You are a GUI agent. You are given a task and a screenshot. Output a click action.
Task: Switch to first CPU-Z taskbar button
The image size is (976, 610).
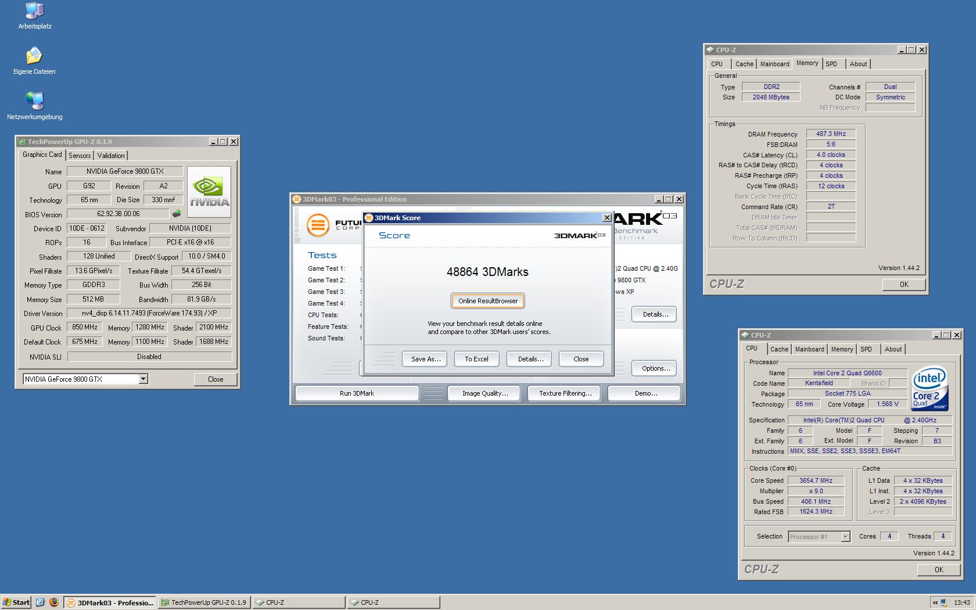[x=299, y=602]
